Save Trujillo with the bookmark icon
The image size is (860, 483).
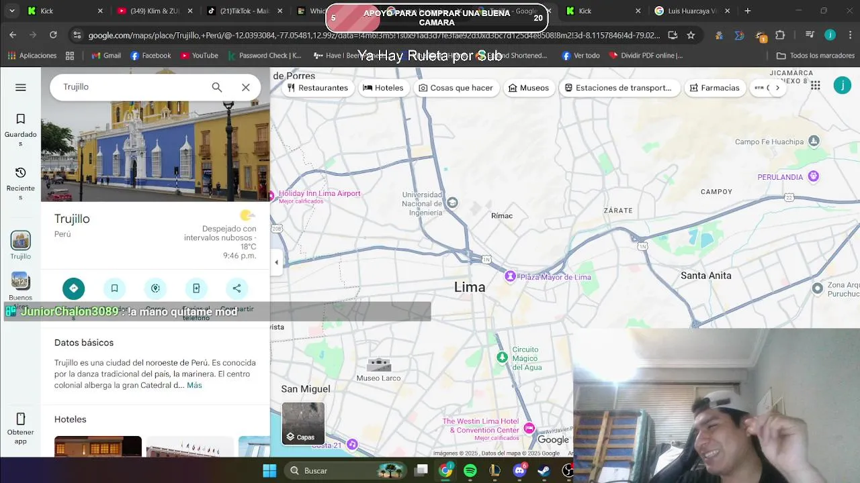tap(114, 288)
